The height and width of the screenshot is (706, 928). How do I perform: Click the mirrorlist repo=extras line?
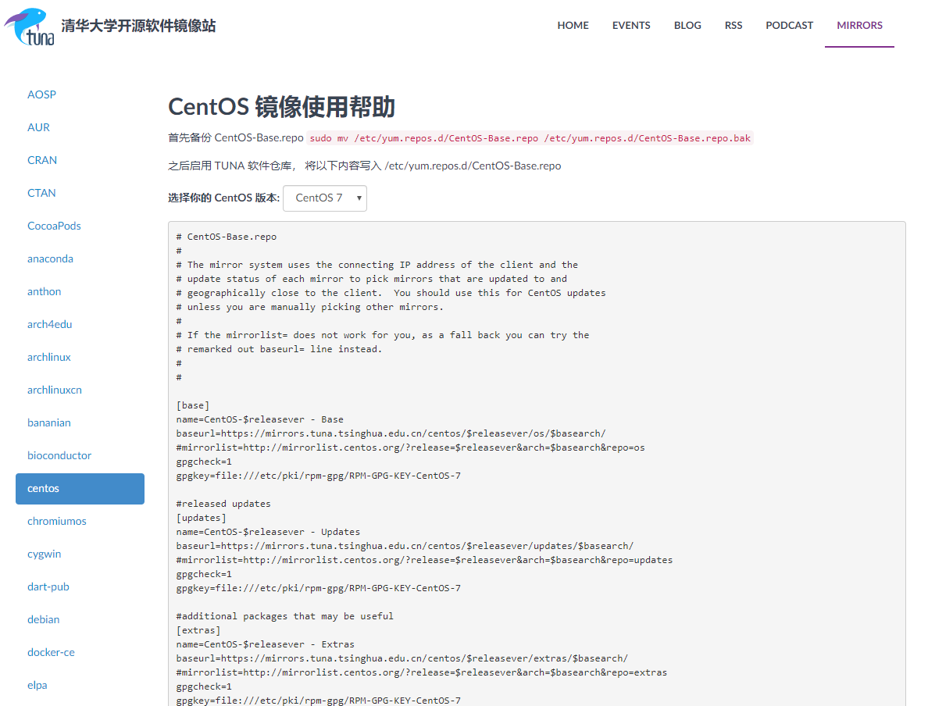pos(421,673)
